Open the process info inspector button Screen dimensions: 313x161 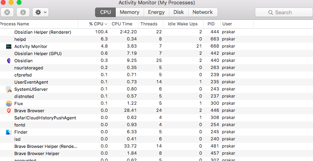pyautogui.click(x=23, y=12)
